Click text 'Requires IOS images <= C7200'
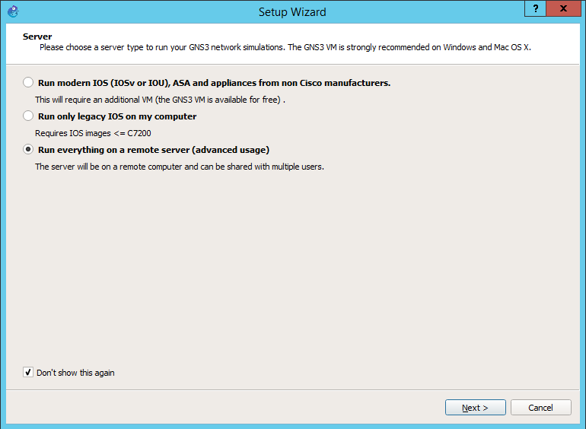 (93, 133)
